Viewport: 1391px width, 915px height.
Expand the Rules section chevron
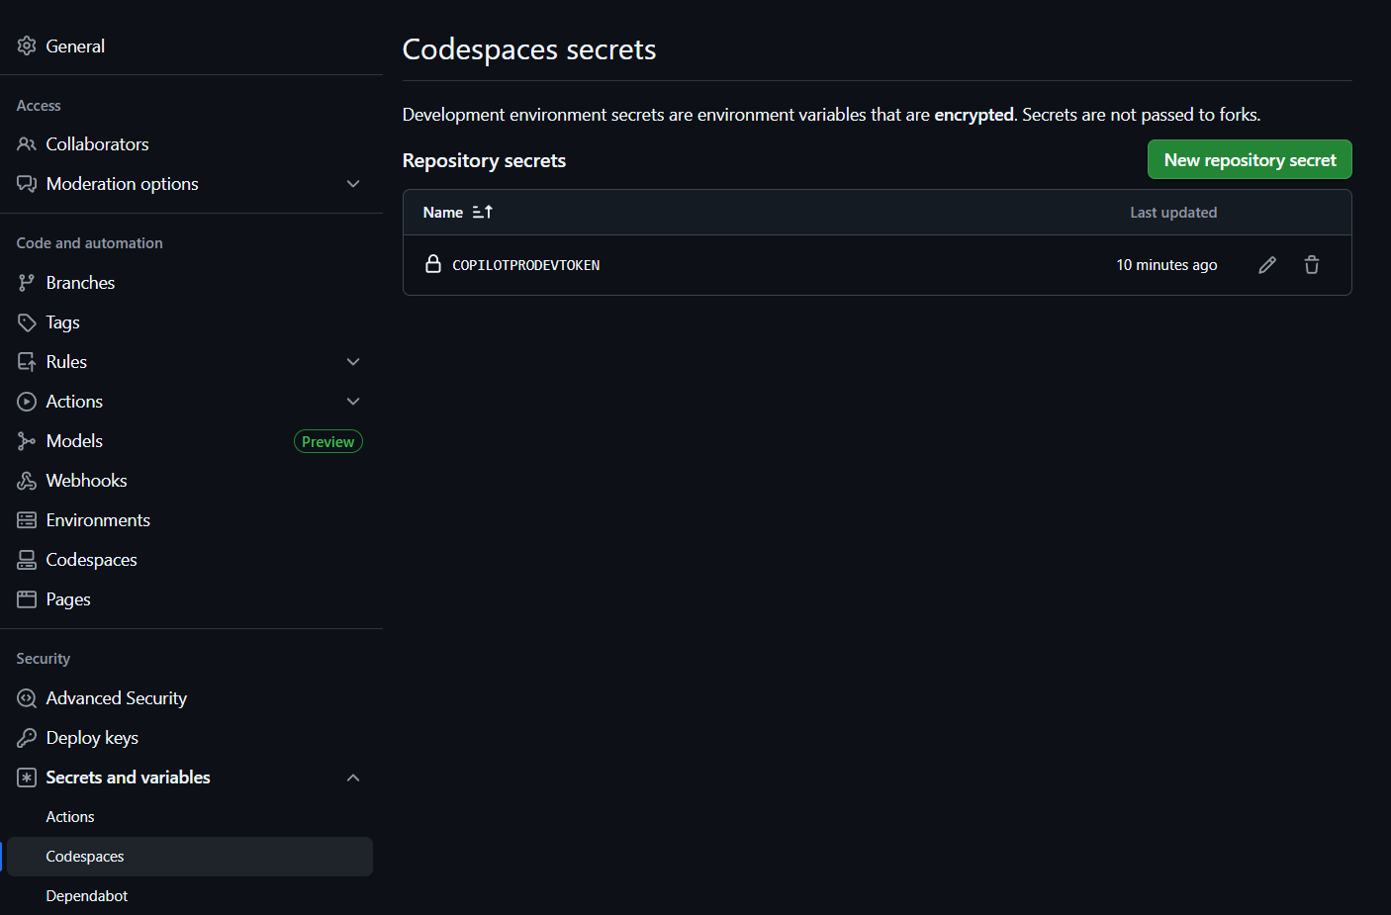tap(353, 361)
